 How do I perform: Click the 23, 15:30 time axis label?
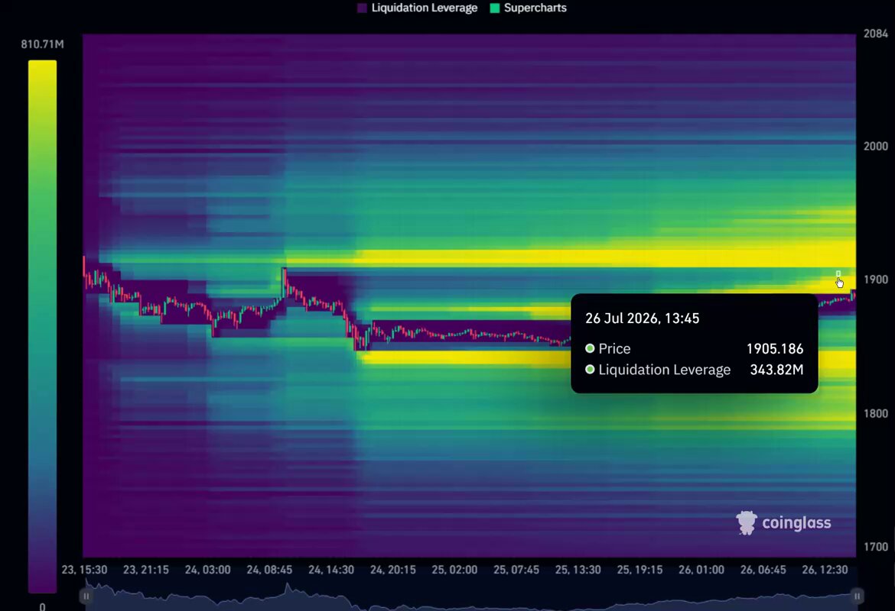[x=84, y=570]
